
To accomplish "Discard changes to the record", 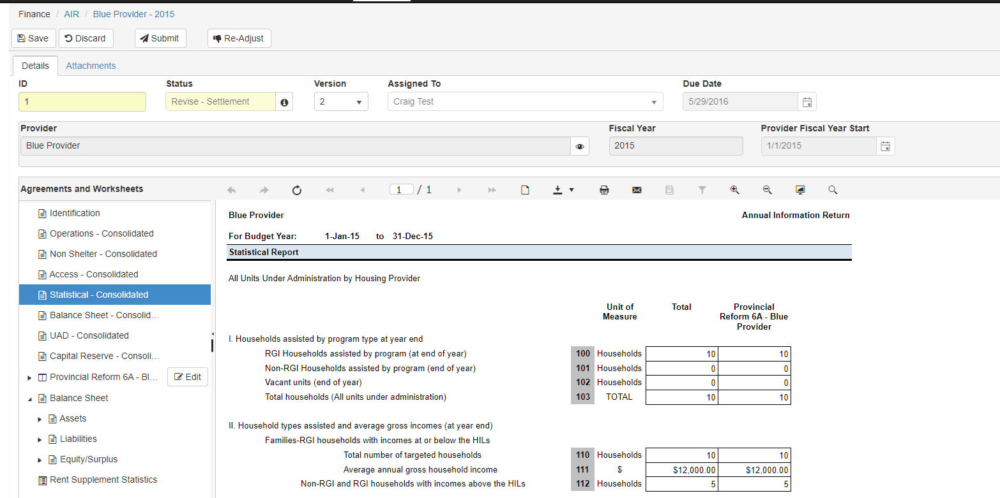I will (x=86, y=38).
